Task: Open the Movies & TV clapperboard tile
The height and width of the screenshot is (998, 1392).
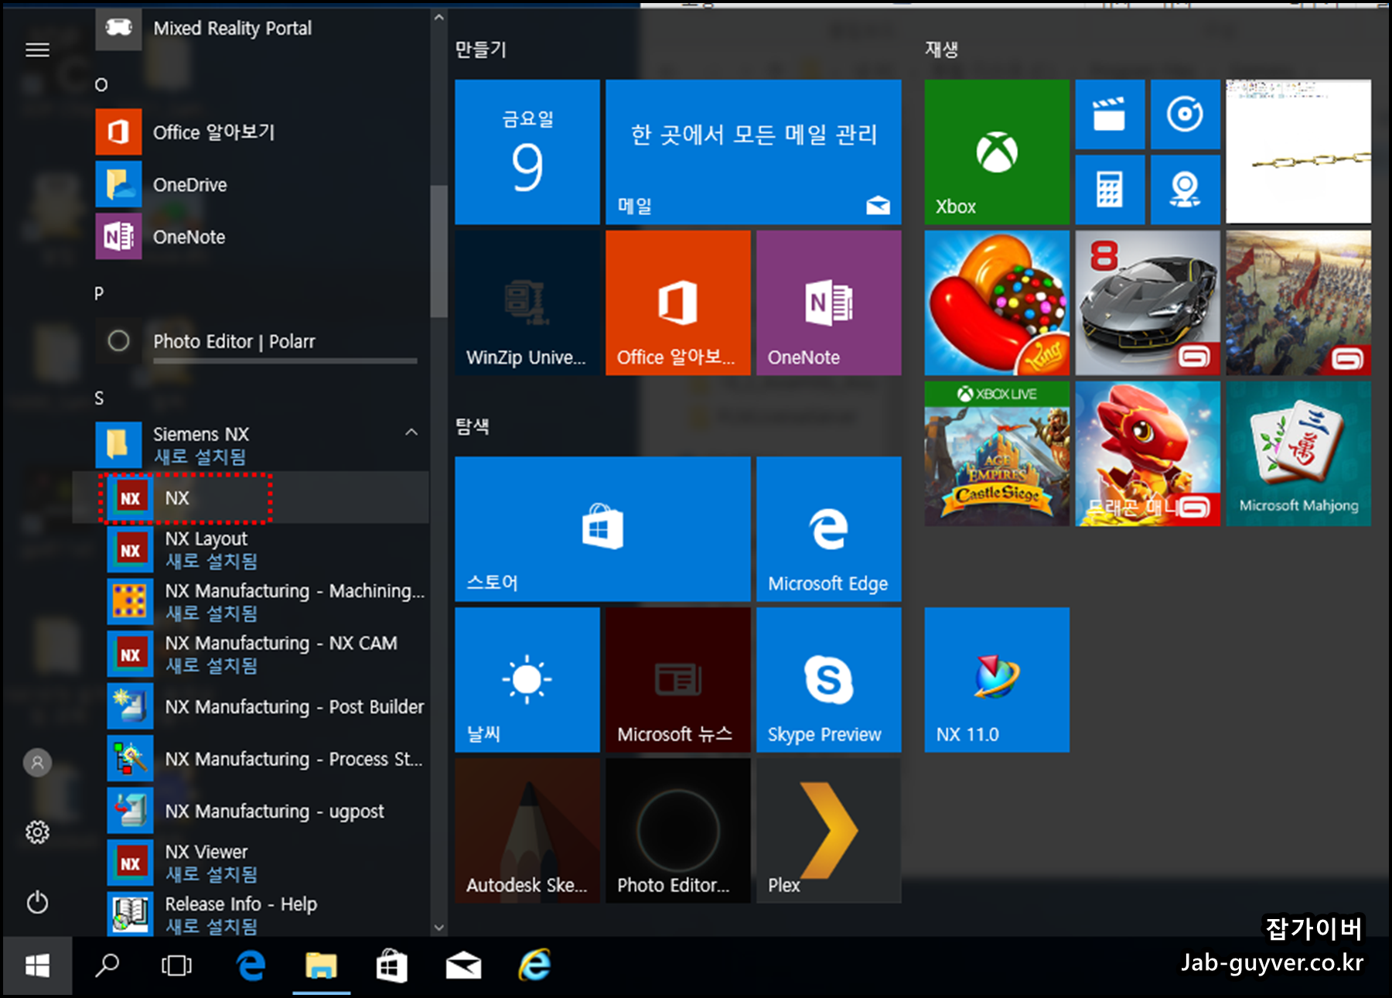Action: coord(1110,114)
